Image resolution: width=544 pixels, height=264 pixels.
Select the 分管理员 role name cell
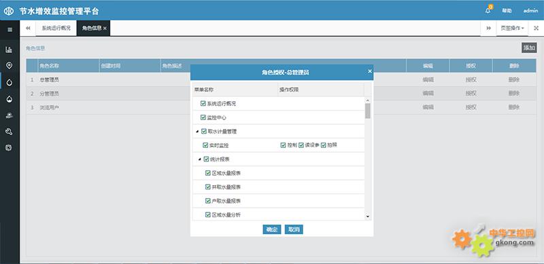(x=69, y=94)
